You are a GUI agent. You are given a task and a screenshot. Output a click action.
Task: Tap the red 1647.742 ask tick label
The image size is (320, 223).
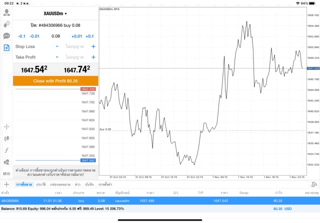tap(88, 89)
